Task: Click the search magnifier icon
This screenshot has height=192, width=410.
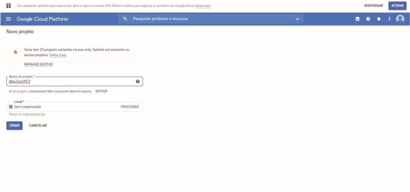Action: point(125,19)
